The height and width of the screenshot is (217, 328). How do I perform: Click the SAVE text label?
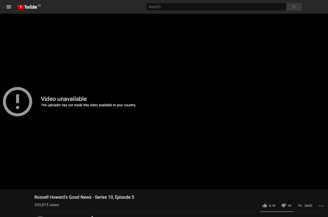coord(308,206)
